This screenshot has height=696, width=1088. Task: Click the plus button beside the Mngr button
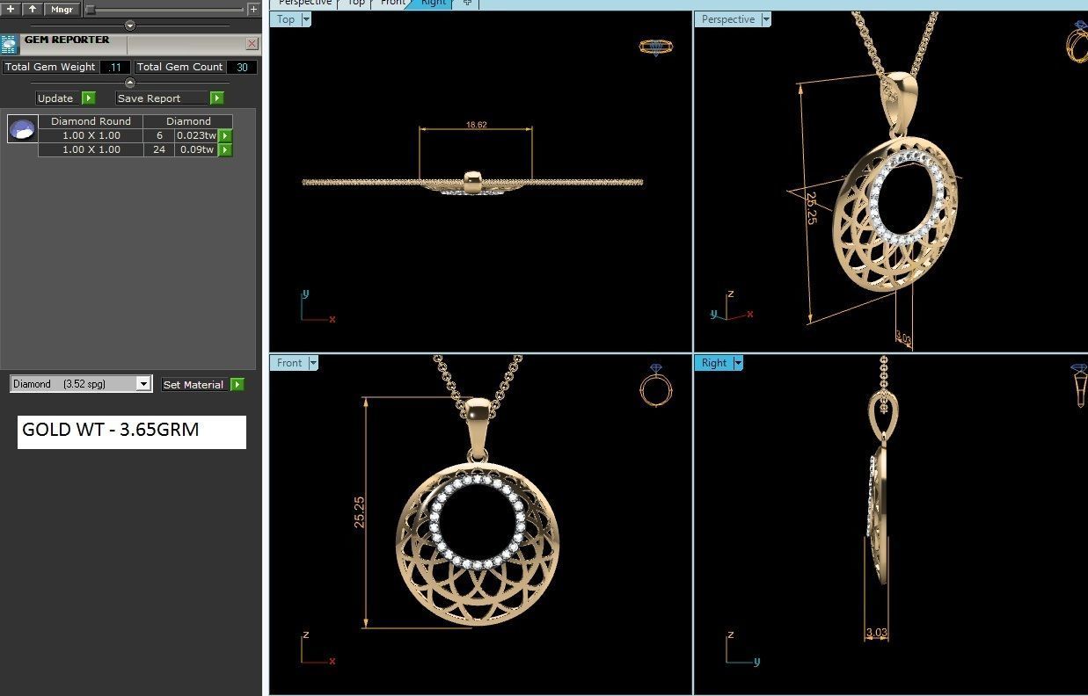pos(11,9)
